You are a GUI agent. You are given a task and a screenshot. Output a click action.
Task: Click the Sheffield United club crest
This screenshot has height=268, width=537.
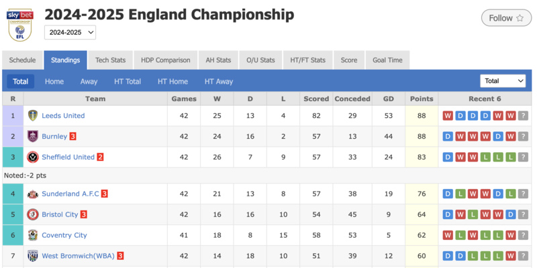(32, 157)
